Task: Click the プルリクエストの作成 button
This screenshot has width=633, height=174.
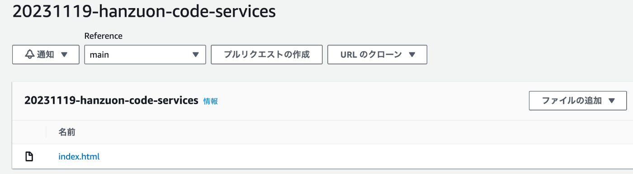Action: click(267, 55)
